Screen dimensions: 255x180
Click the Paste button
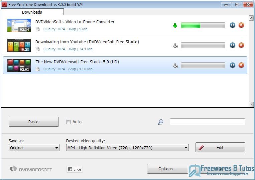(34, 122)
